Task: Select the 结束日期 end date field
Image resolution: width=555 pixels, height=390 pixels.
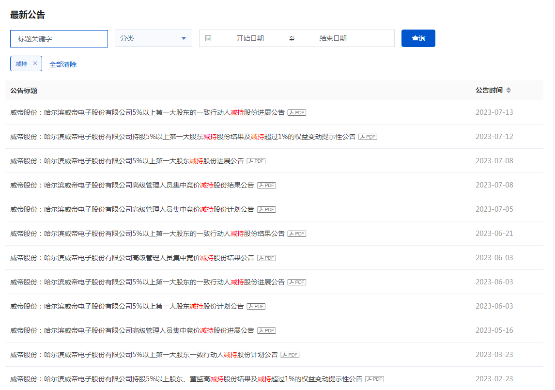Action: (x=333, y=38)
